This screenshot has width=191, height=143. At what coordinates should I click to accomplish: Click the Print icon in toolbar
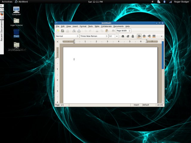click(79, 31)
